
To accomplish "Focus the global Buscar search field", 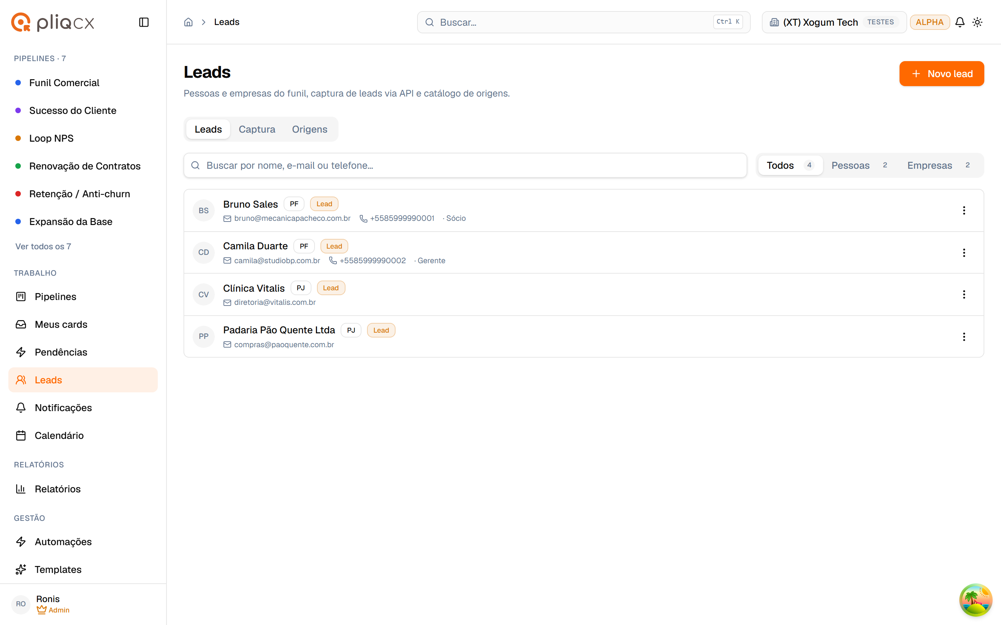I will point(583,22).
